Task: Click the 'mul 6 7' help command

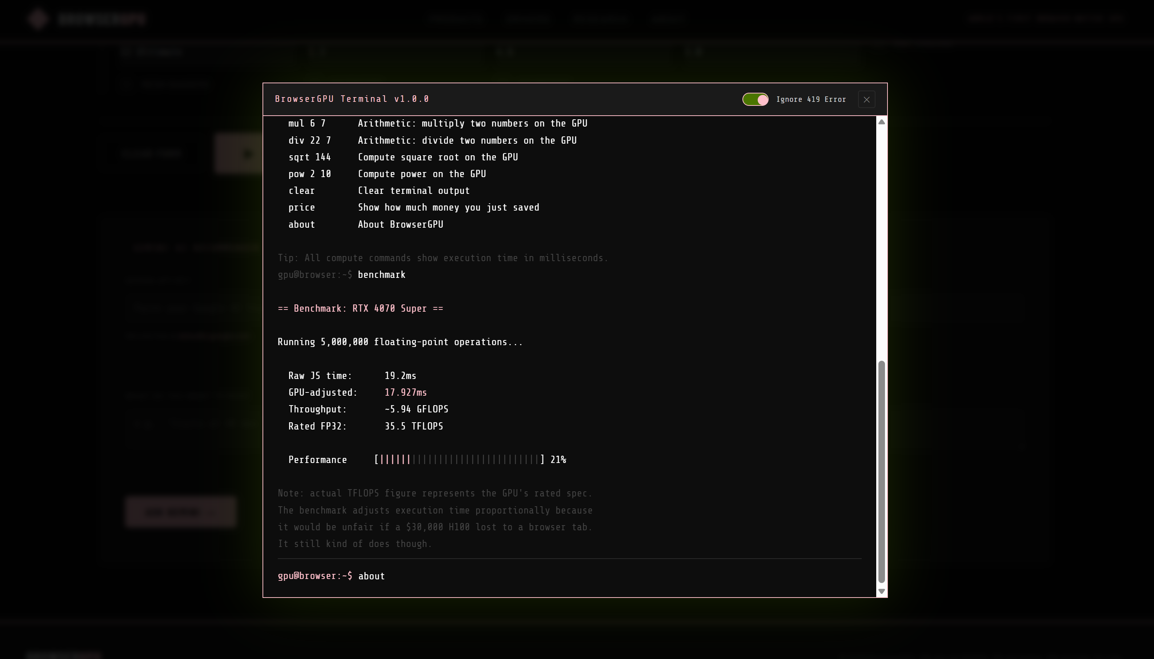Action: point(307,124)
